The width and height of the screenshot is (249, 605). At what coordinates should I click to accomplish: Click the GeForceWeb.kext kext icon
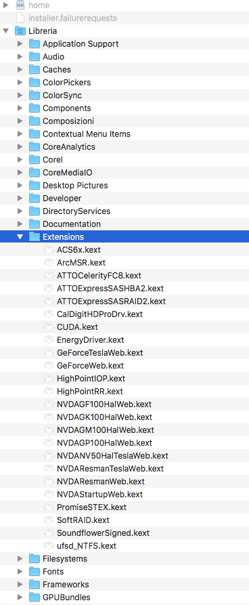[49, 365]
